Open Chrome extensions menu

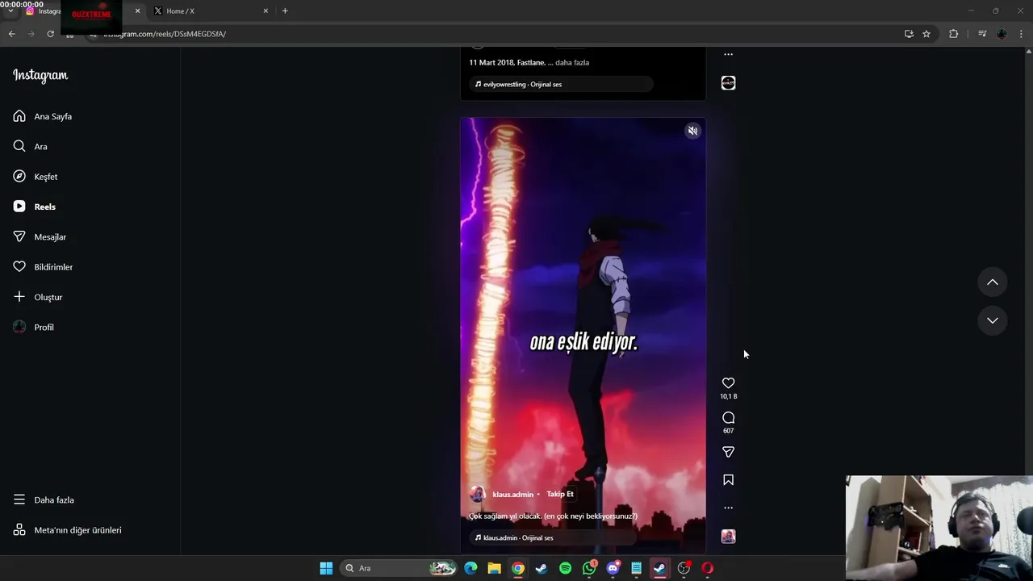click(x=954, y=34)
